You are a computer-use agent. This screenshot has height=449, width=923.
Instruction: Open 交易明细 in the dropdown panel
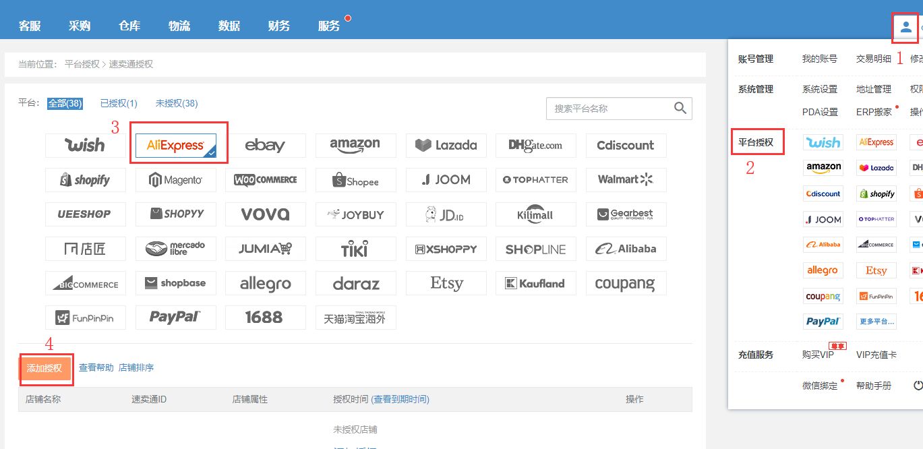click(874, 59)
